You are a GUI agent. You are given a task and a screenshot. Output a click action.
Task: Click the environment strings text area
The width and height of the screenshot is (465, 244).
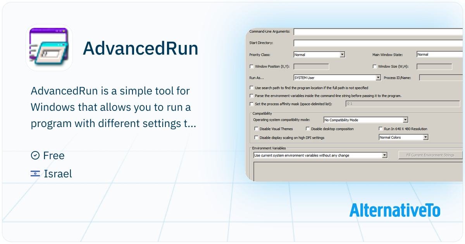tap(358, 172)
